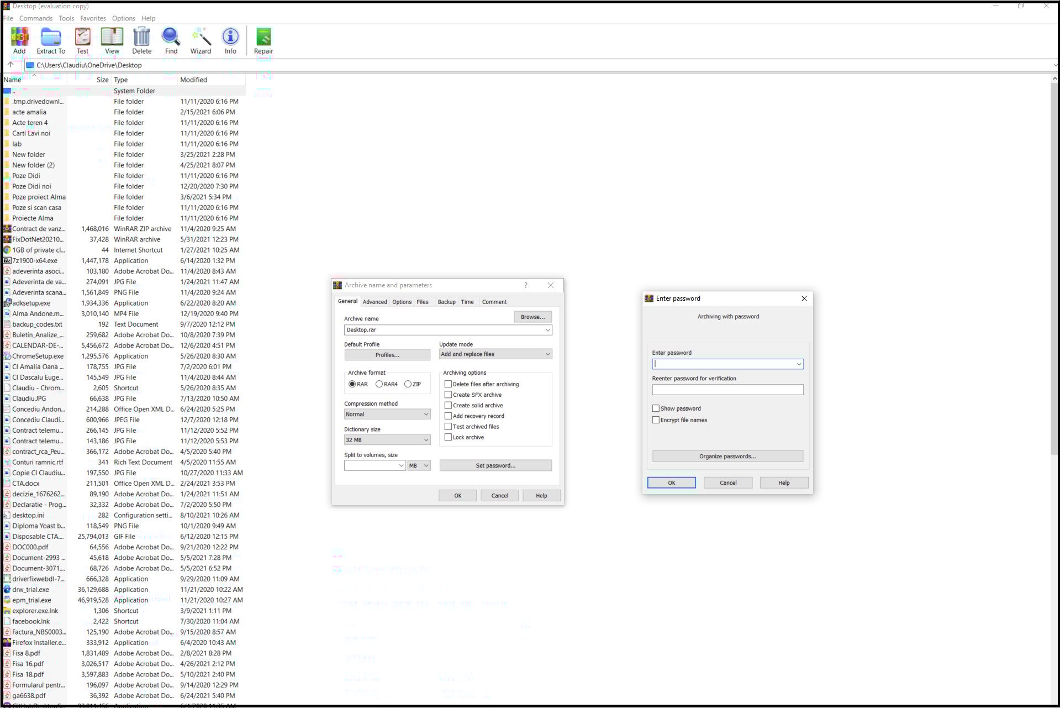Enable Add recovery record checkbox

click(448, 416)
